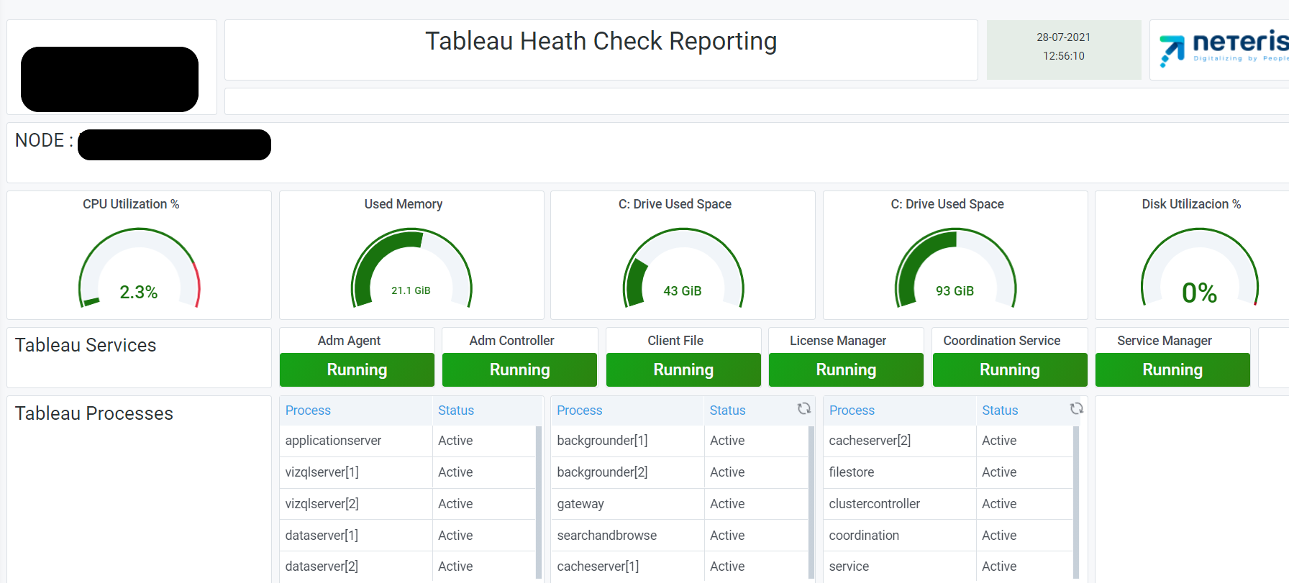Click the Adm Agent Running status button
The width and height of the screenshot is (1289, 583).
tap(357, 369)
